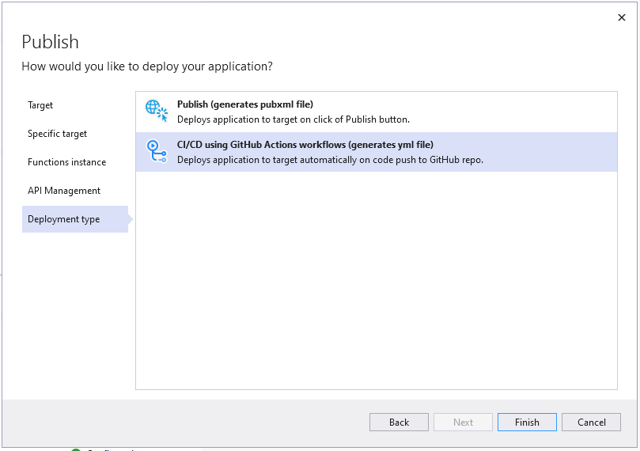
Task: Click the GitHub Actions workflow icon
Action: [157, 151]
